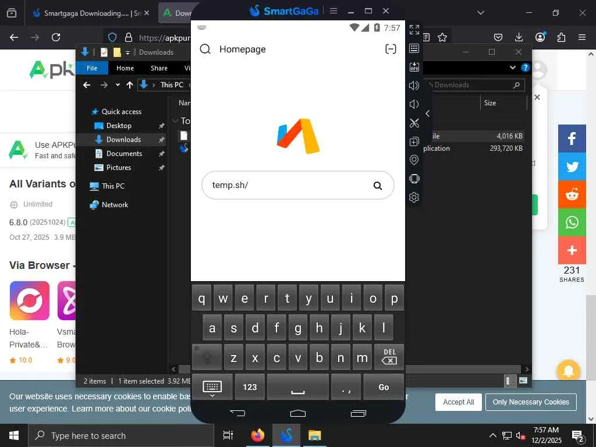The image size is (596, 447).
Task: Open Firefox list all tabs dropdown
Action: [480, 13]
